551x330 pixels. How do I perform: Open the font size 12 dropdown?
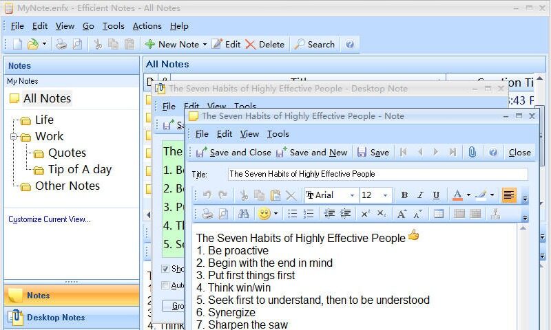(x=385, y=195)
